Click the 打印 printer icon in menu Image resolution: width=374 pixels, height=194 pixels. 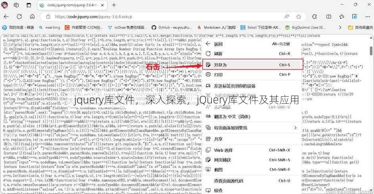(208, 74)
